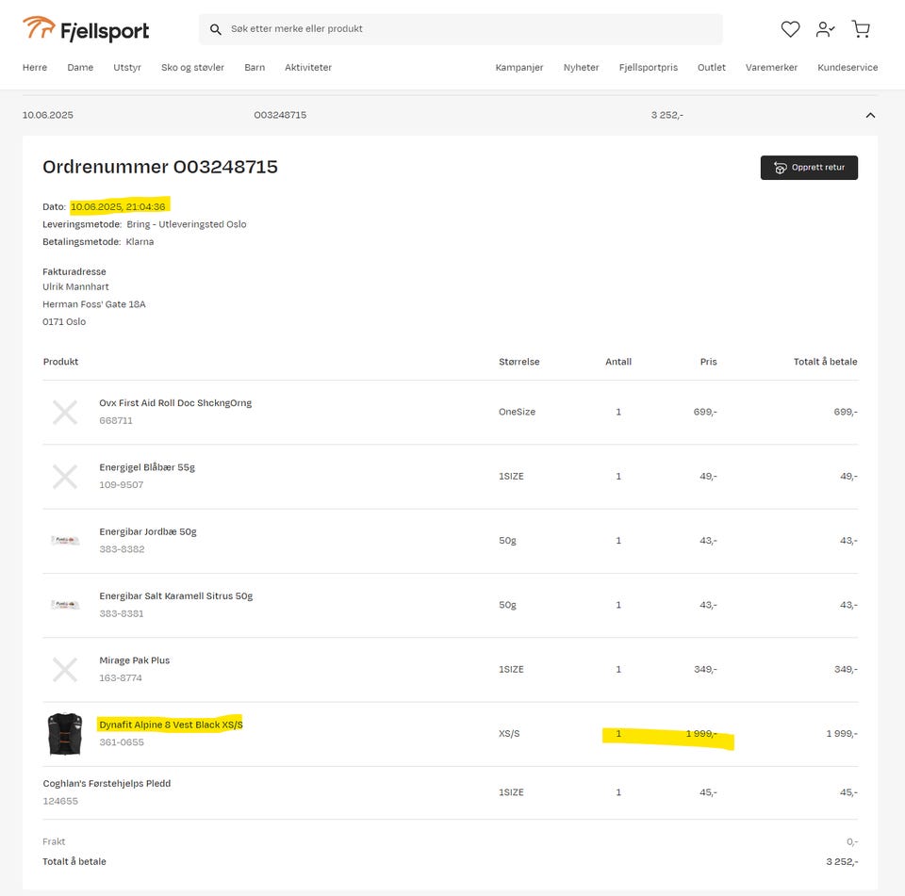Open the Sko og støvler menu
Viewport: 905px width, 896px height.
tap(192, 68)
